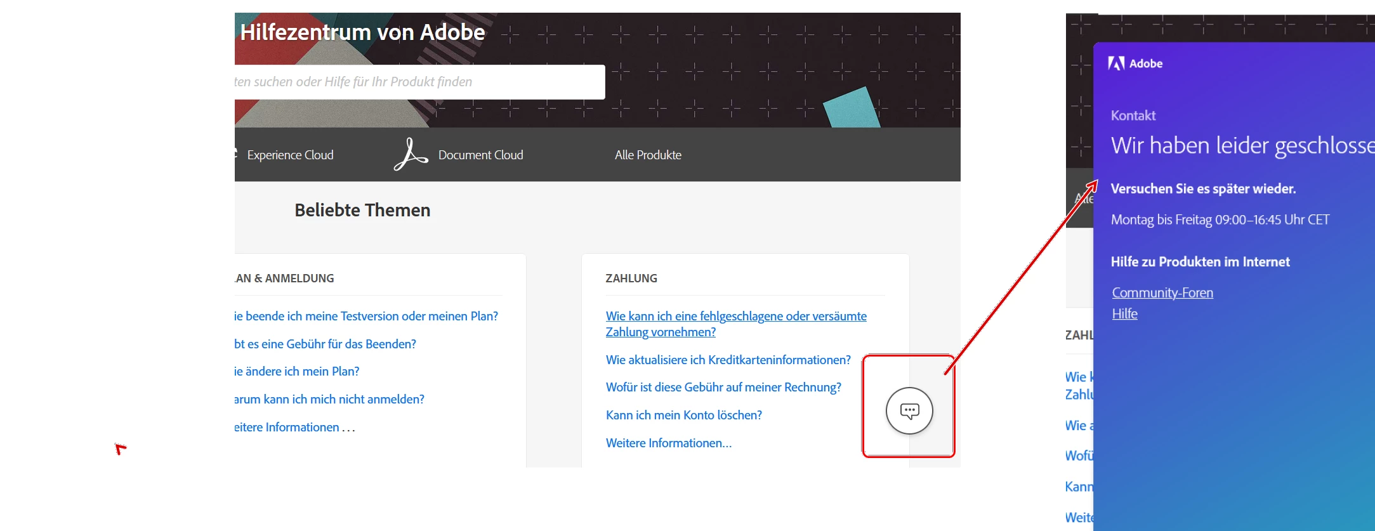Image resolution: width=1375 pixels, height=531 pixels.
Task: Click 'Hilfezentrum von Adobe' title
Action: (362, 32)
